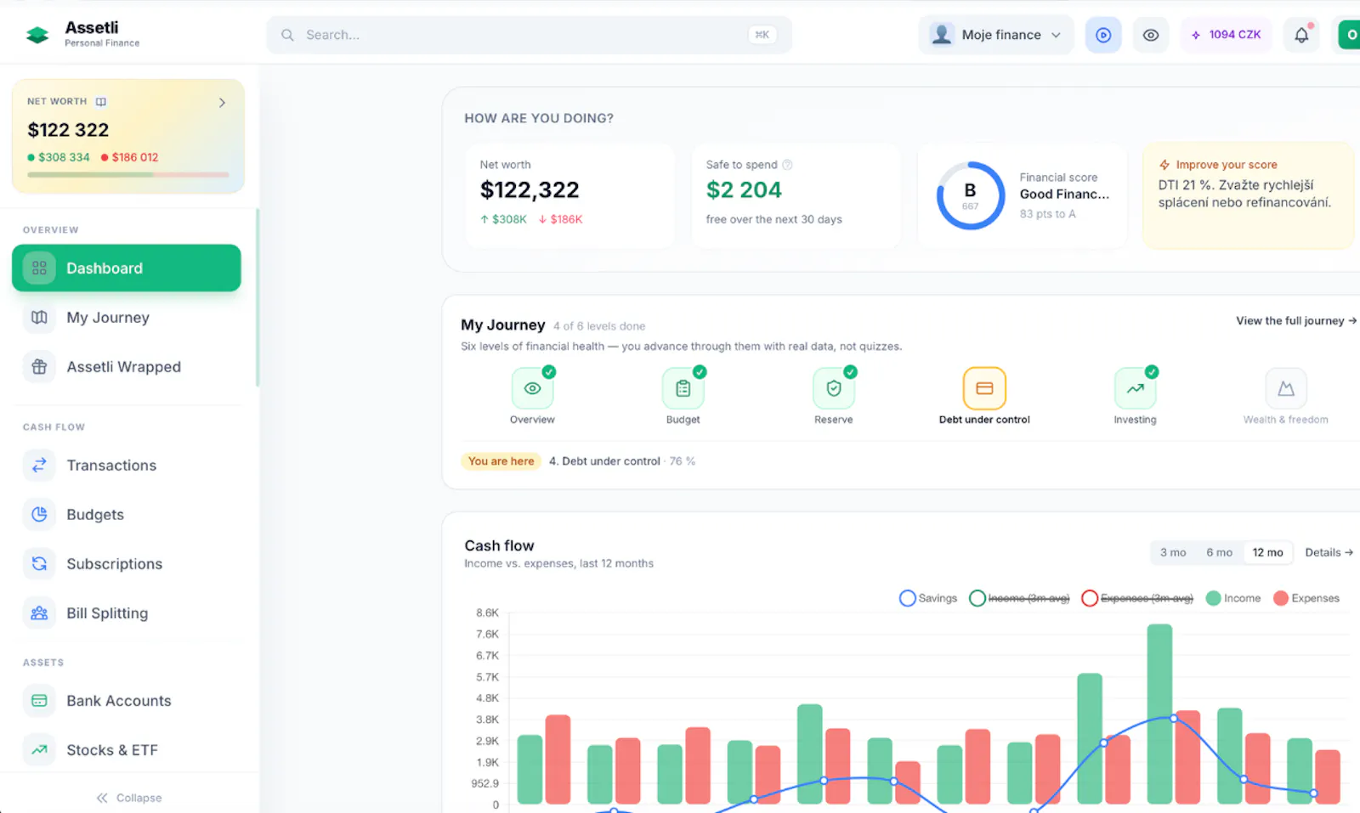Toggle Income (3m avg) legend item
The image size is (1360, 813).
coord(1019,598)
